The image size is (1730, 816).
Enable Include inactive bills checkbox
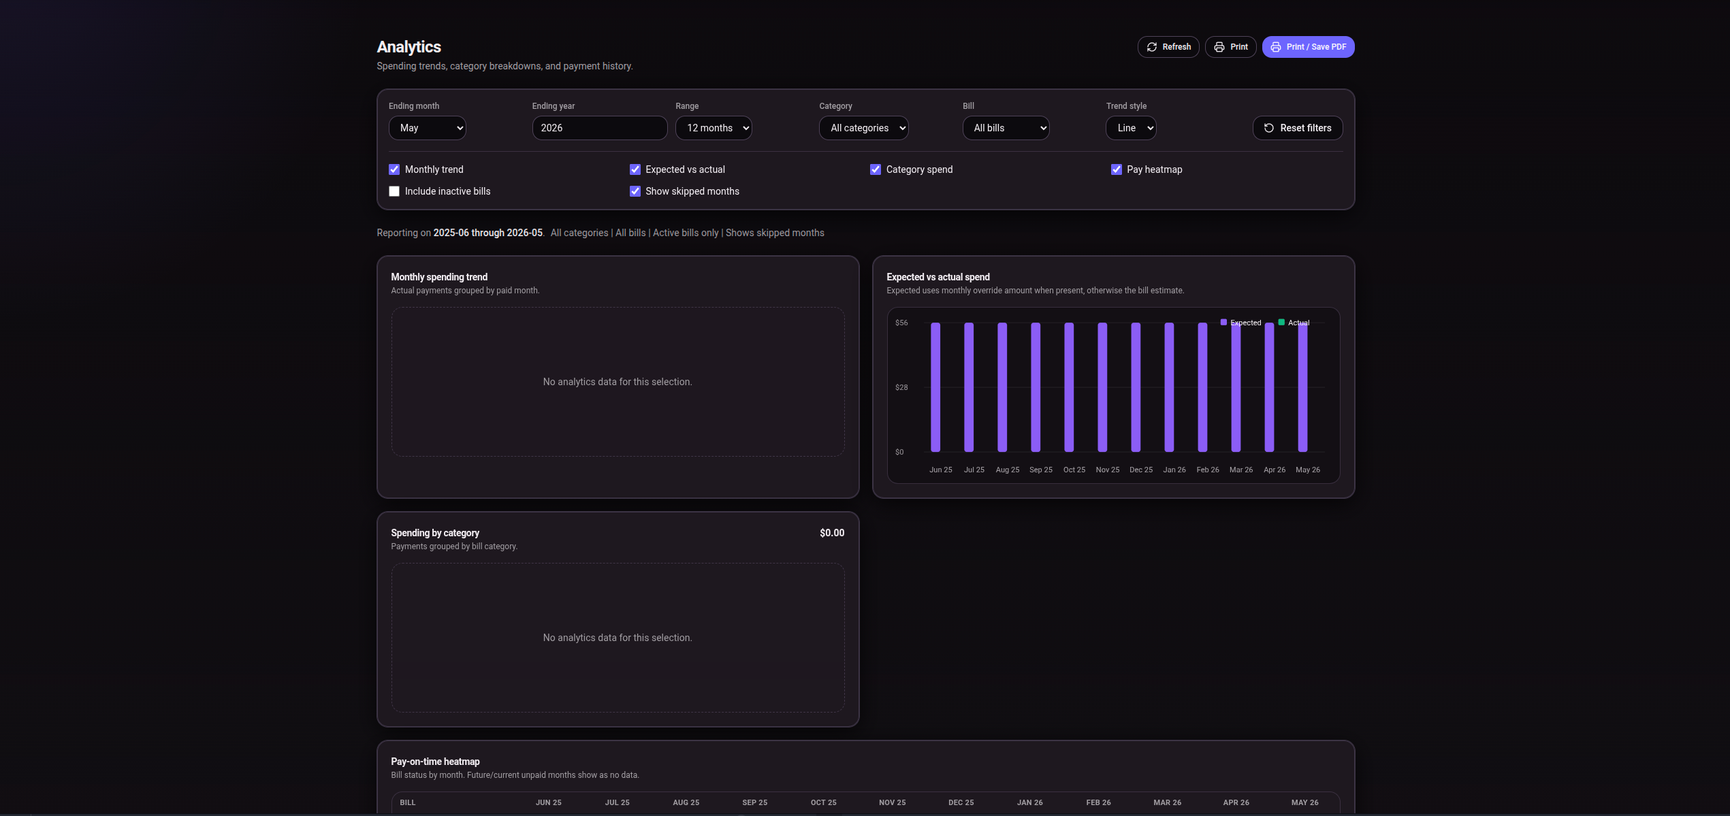pos(394,191)
